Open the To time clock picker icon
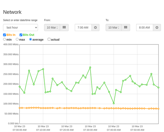Screen dimensions: 164x132 (x=157, y=28)
